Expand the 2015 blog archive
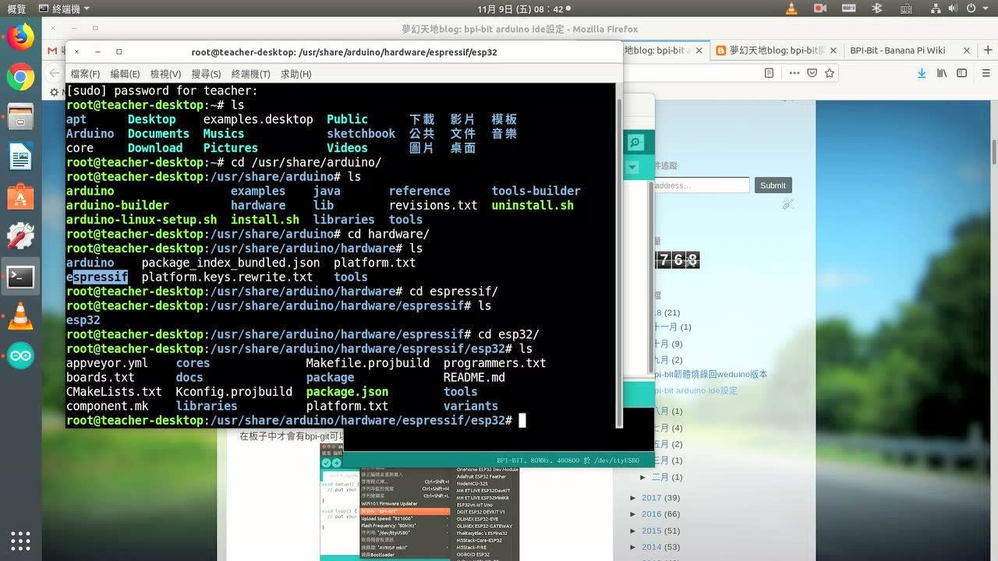This screenshot has width=998, height=561. [x=634, y=531]
